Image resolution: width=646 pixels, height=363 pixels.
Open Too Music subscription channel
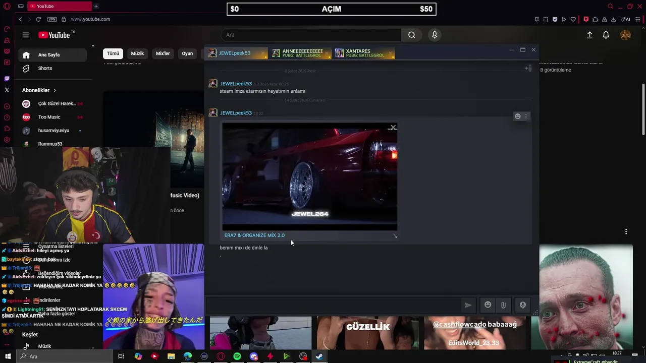click(52, 117)
